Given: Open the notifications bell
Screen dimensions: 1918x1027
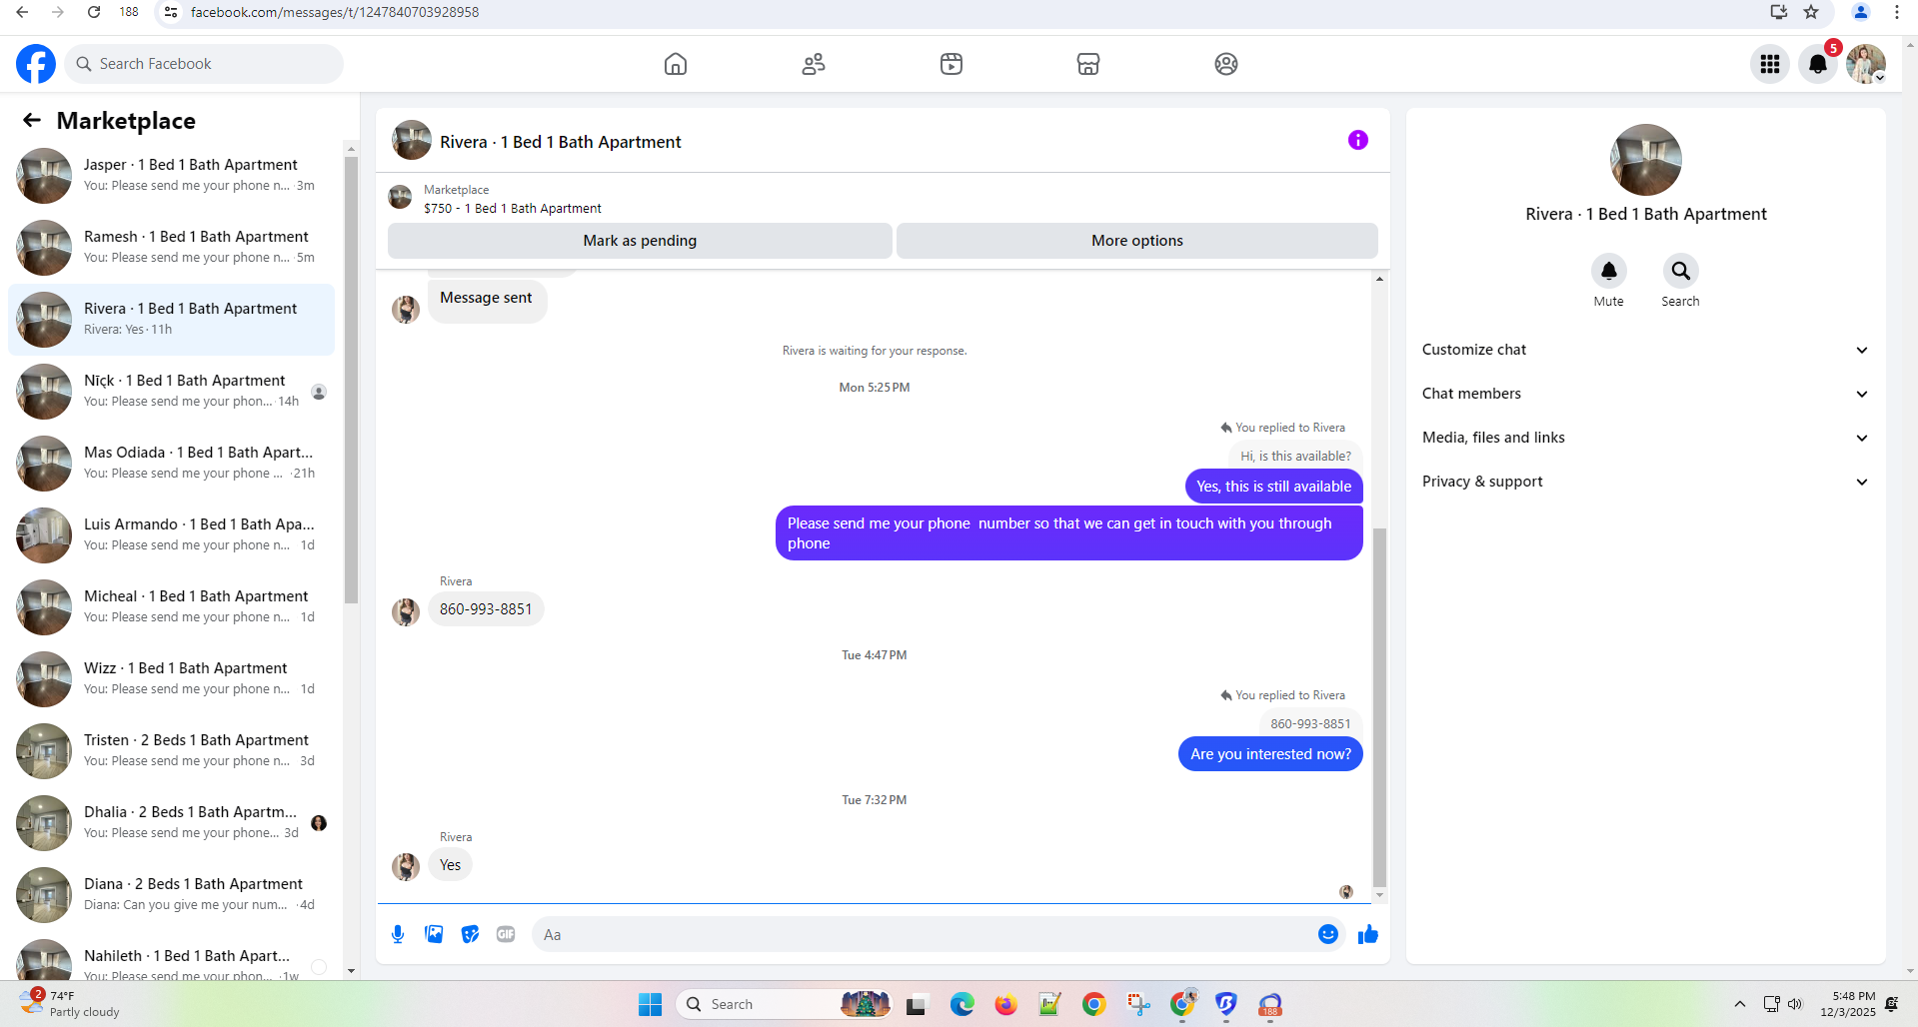Looking at the screenshot, I should [x=1818, y=64].
